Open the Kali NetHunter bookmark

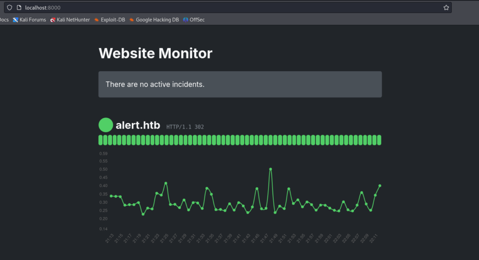click(70, 20)
